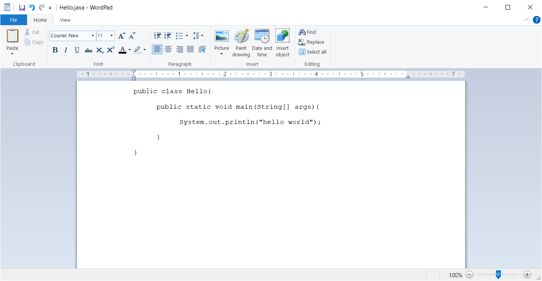Click the Undo arrow in title bar
Viewport: 542px width, 281px height.
[x=32, y=8]
